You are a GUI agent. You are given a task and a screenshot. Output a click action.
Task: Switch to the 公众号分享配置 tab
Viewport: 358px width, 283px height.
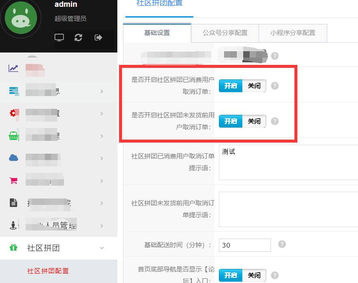click(225, 33)
